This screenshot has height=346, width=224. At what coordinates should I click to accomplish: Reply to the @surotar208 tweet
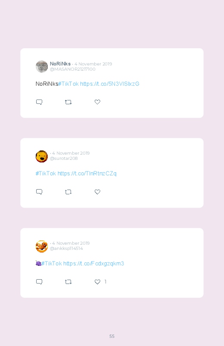[39, 192]
